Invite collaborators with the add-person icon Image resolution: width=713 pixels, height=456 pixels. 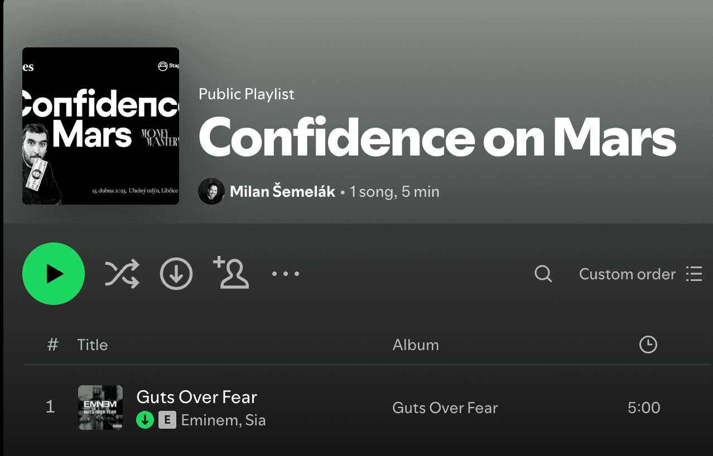(x=231, y=273)
